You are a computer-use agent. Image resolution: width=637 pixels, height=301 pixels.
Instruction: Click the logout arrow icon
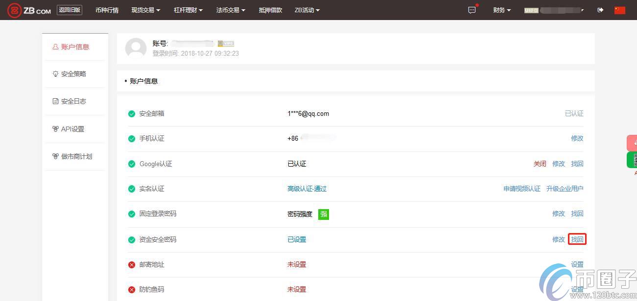[x=600, y=10]
